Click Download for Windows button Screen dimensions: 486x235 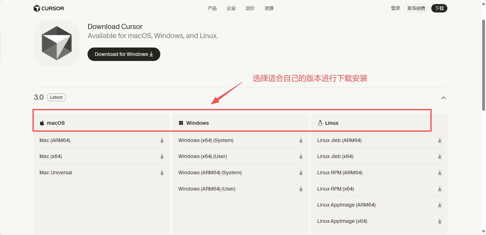pyautogui.click(x=124, y=54)
